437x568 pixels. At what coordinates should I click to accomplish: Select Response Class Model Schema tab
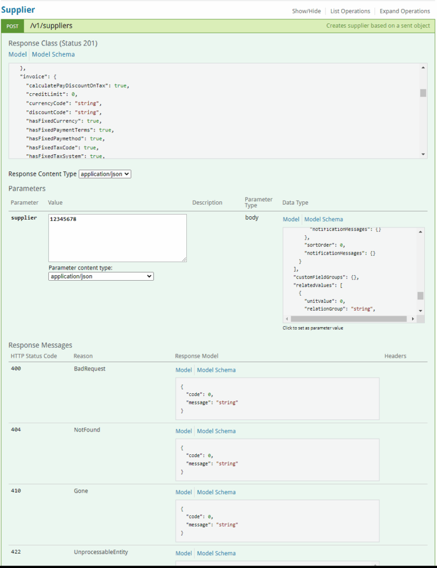[x=53, y=54]
